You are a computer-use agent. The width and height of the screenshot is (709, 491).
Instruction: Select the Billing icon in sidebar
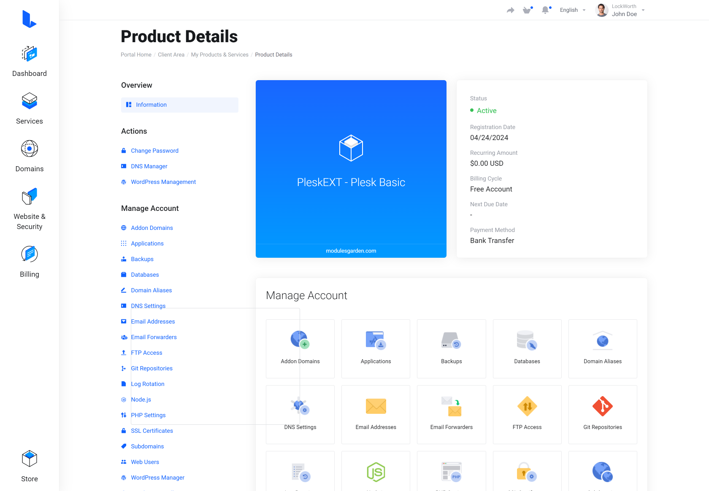click(x=30, y=254)
